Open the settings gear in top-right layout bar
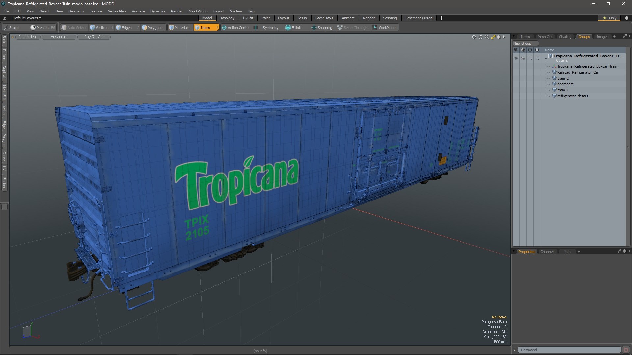Screen dimensions: 632x355 (626, 18)
